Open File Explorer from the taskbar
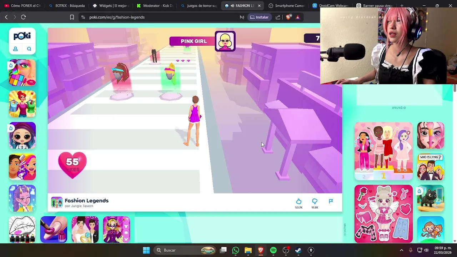Image resolution: width=457 pixels, height=257 pixels. (248, 250)
